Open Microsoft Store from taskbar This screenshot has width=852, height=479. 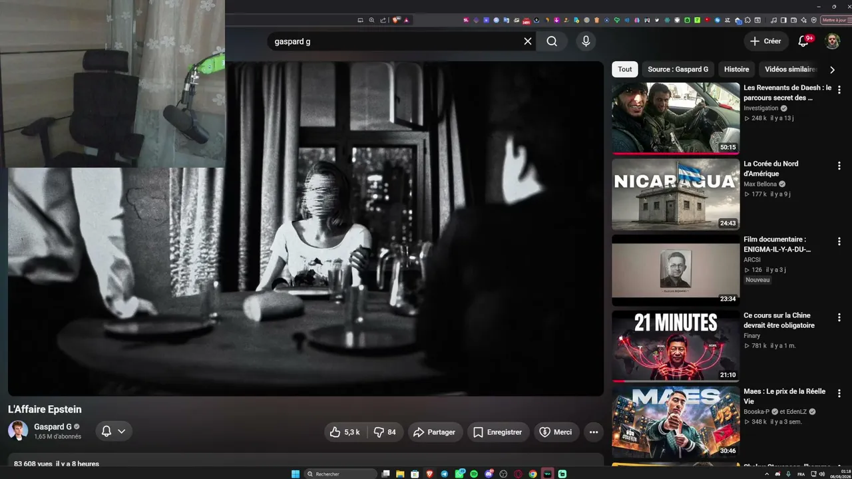[415, 474]
